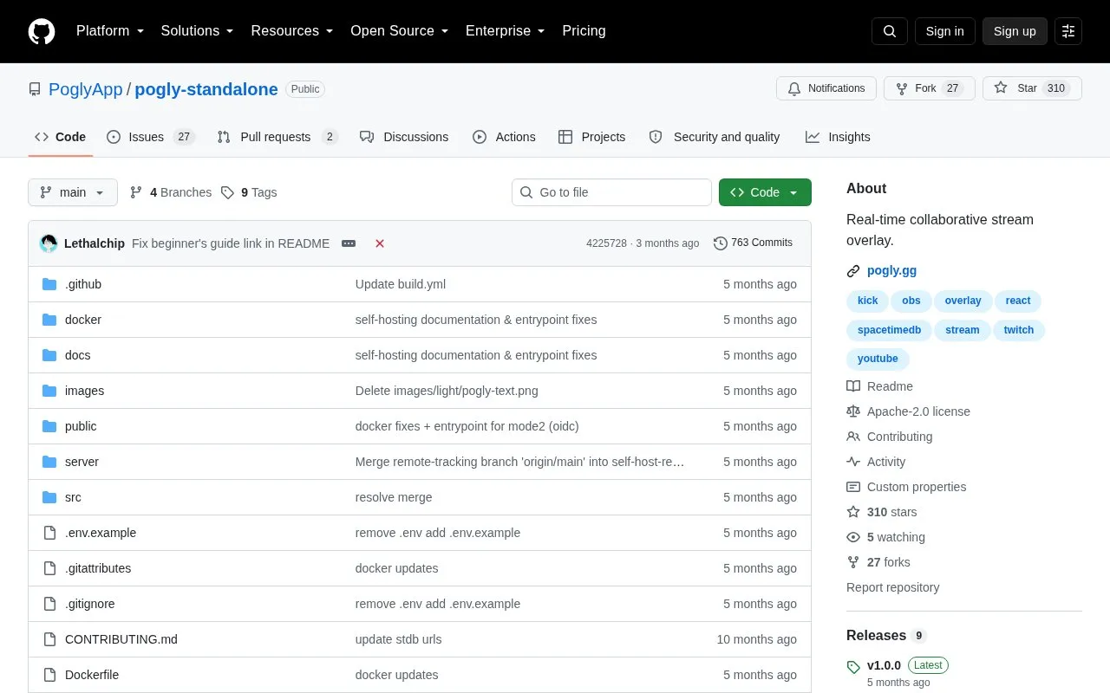Viewport: 1110px width, 693px height.
Task: Click the Dockerfile file icon
Action: tap(49, 675)
